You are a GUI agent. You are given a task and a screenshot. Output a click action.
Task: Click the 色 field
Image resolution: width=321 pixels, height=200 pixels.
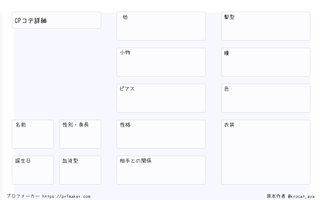266,98
